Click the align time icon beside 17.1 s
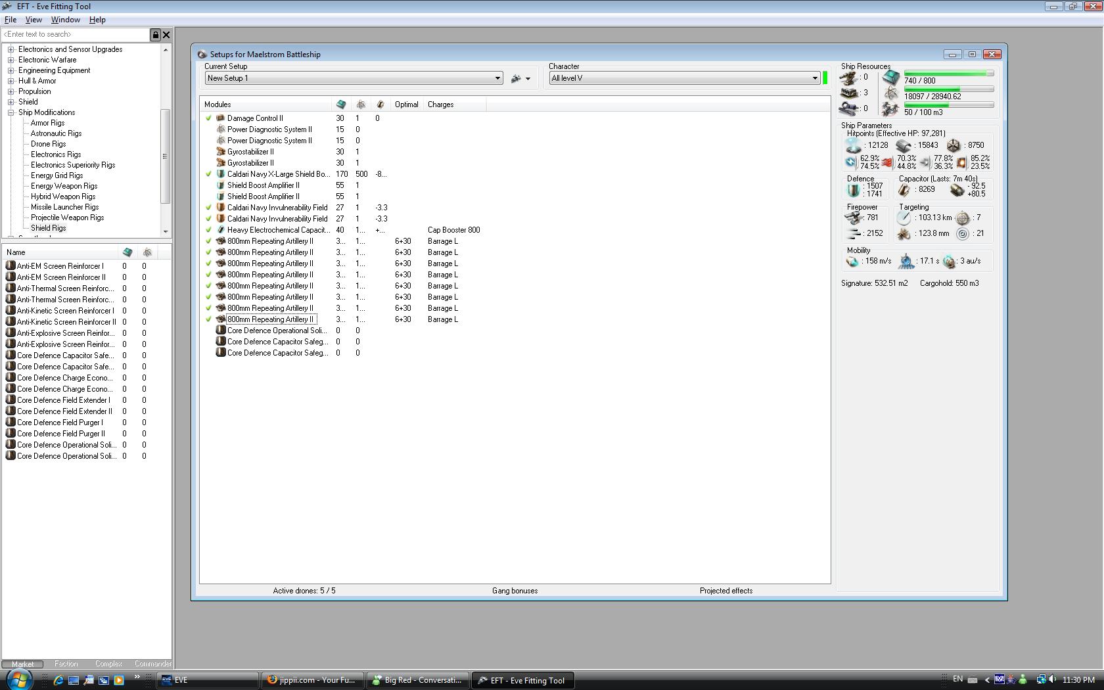The width and height of the screenshot is (1104, 690). 906,261
